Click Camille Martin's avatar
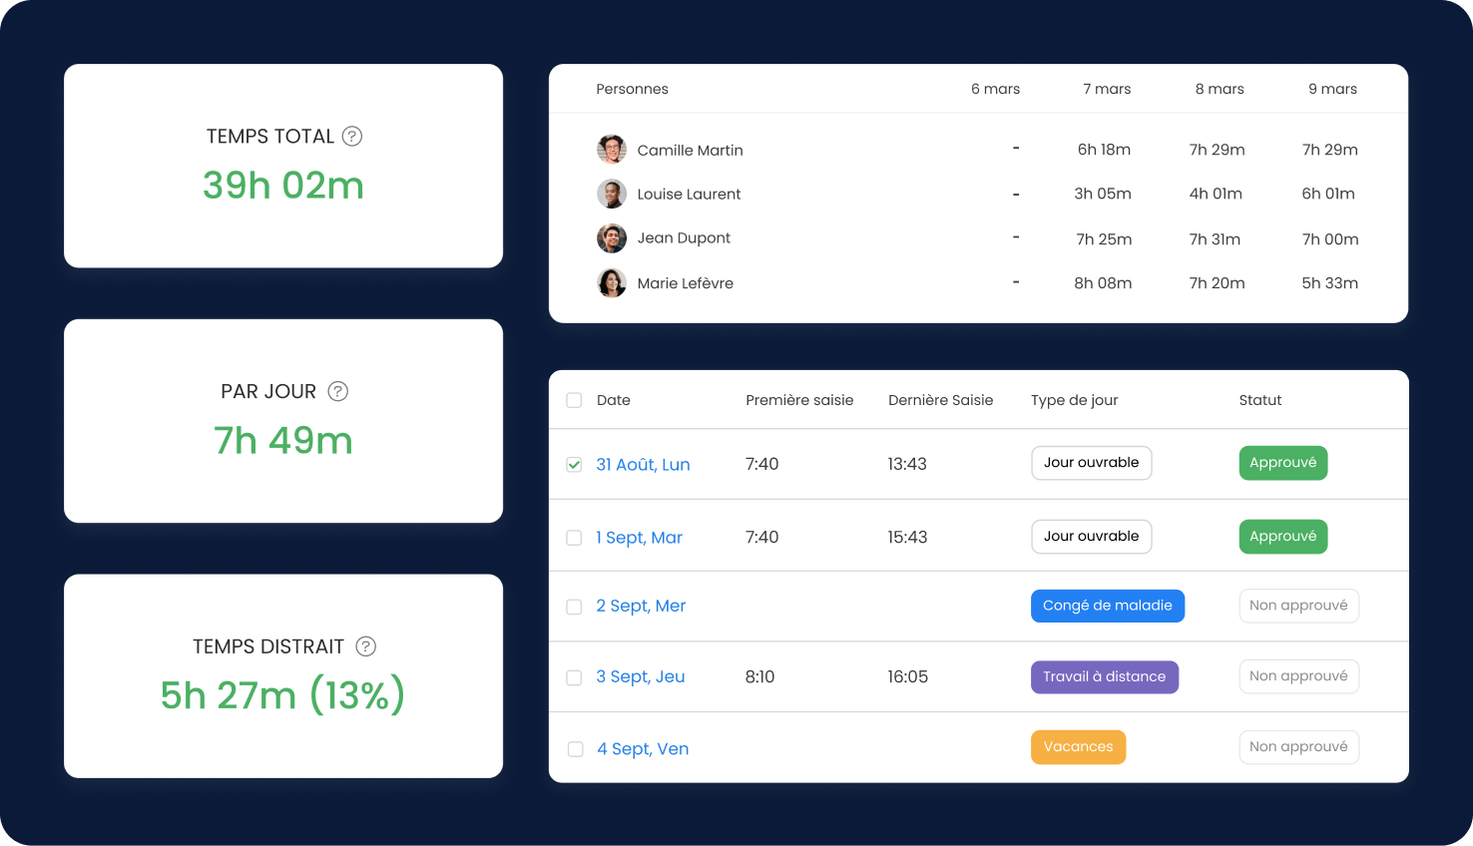This screenshot has width=1473, height=846. click(612, 150)
